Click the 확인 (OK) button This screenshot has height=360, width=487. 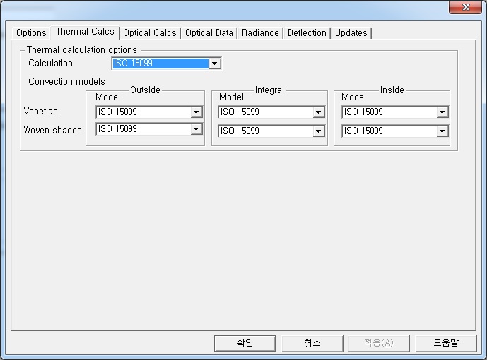(x=245, y=343)
